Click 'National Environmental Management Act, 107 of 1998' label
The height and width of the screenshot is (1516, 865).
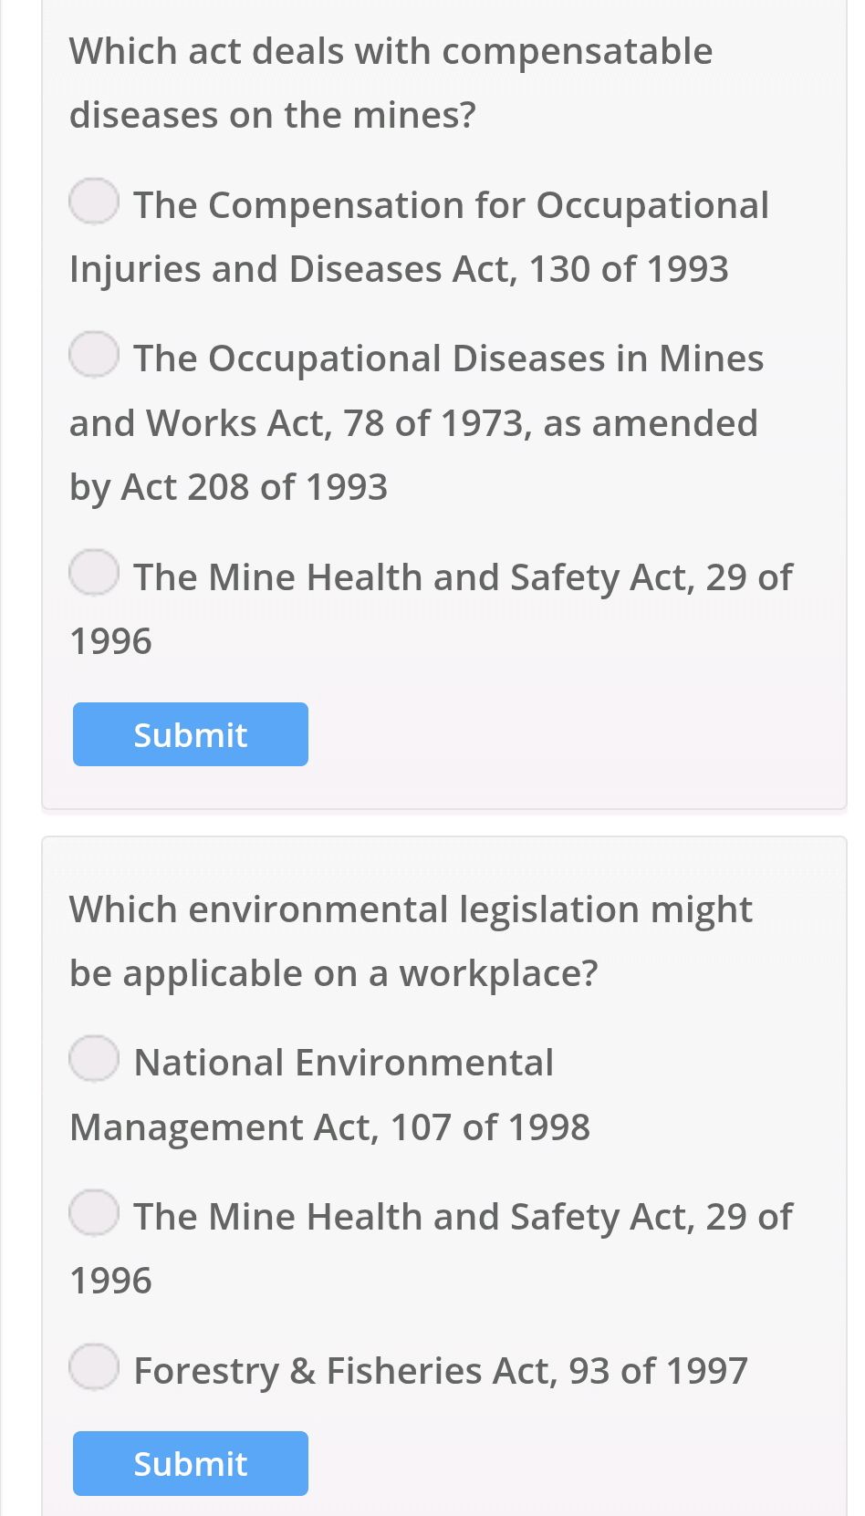343,1063
